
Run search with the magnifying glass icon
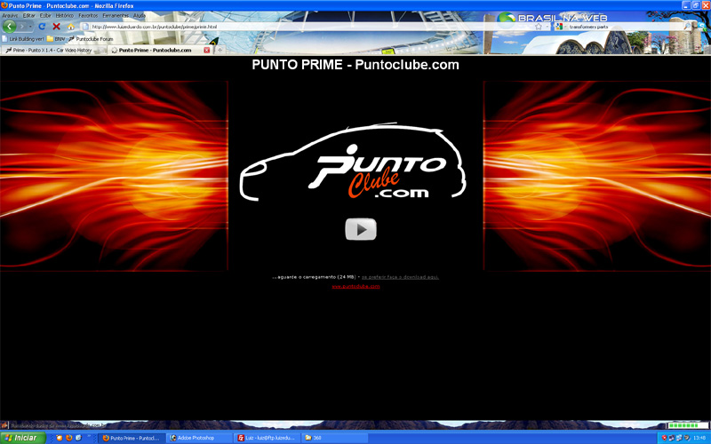(x=687, y=27)
